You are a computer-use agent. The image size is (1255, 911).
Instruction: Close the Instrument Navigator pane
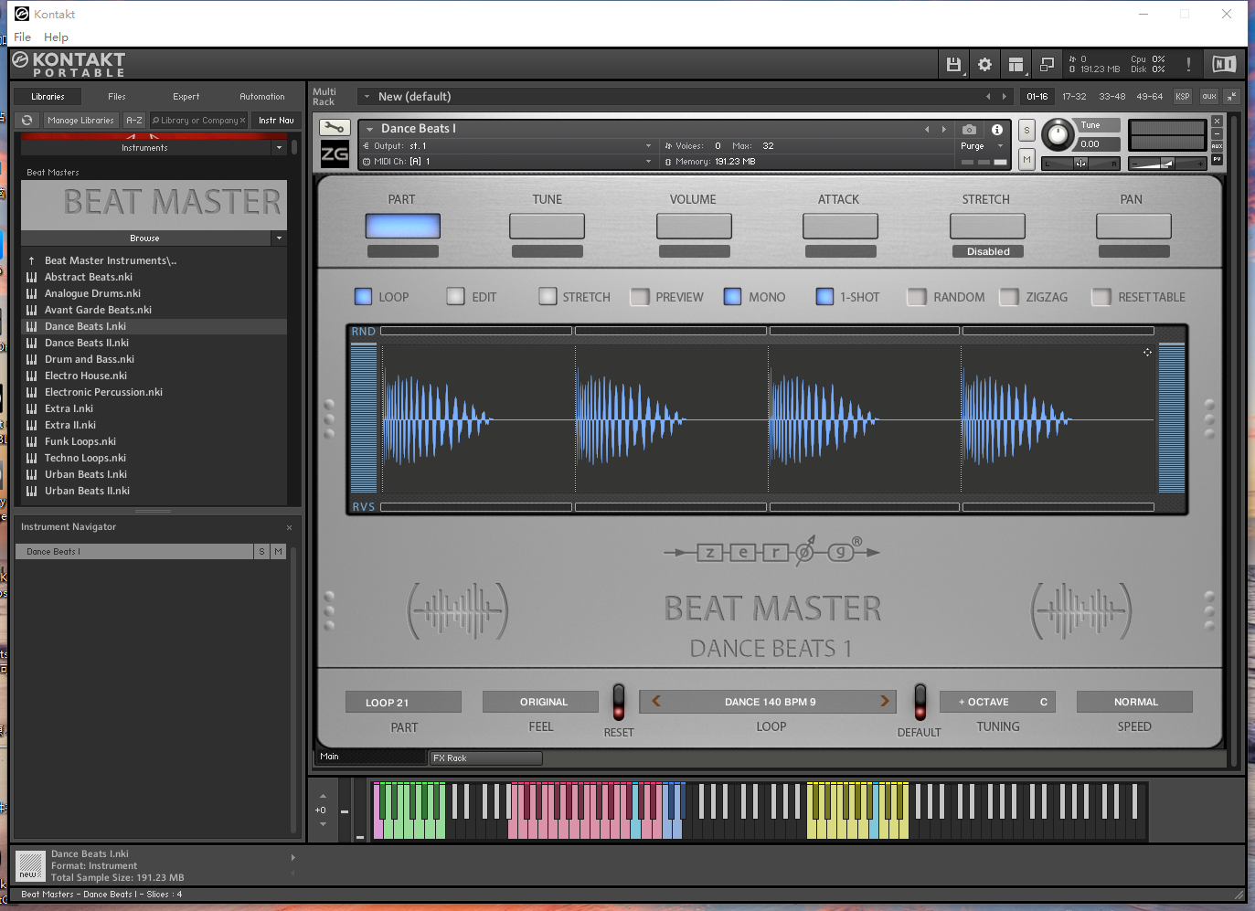(289, 527)
